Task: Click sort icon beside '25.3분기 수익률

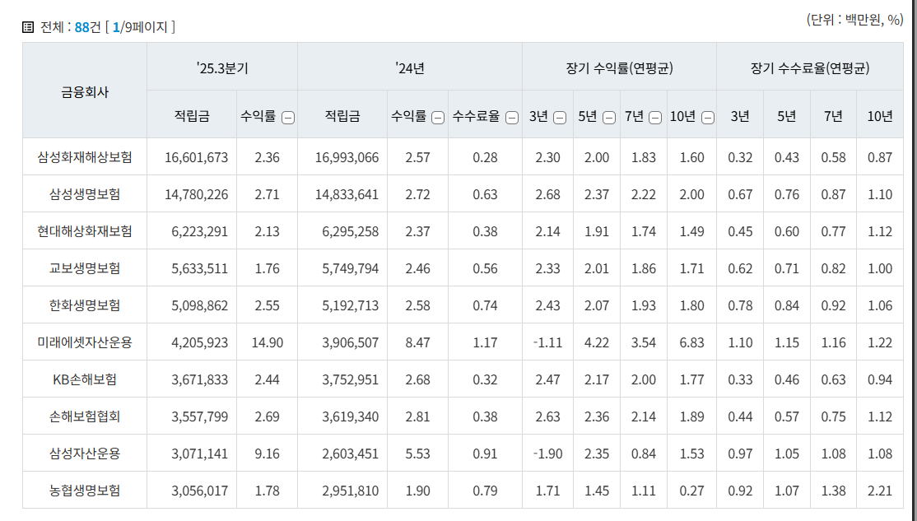Action: (288, 118)
